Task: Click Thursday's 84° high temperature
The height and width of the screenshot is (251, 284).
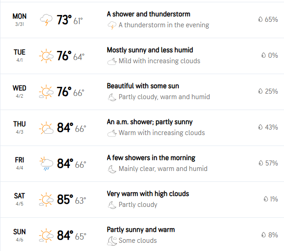Action: click(64, 128)
